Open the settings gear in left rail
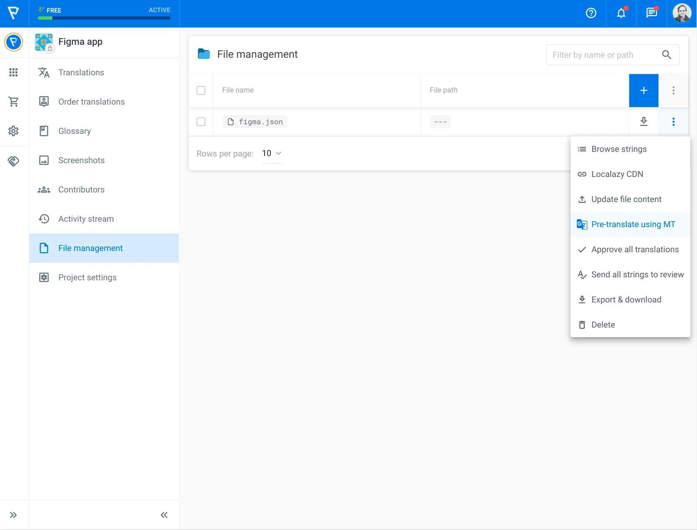697x530 pixels. tap(13, 131)
